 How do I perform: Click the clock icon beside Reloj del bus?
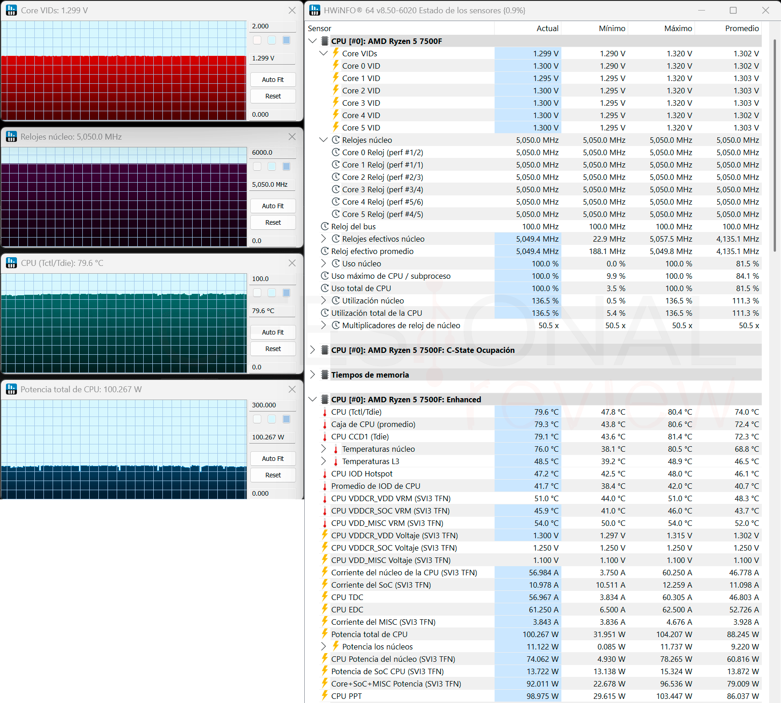tap(325, 226)
